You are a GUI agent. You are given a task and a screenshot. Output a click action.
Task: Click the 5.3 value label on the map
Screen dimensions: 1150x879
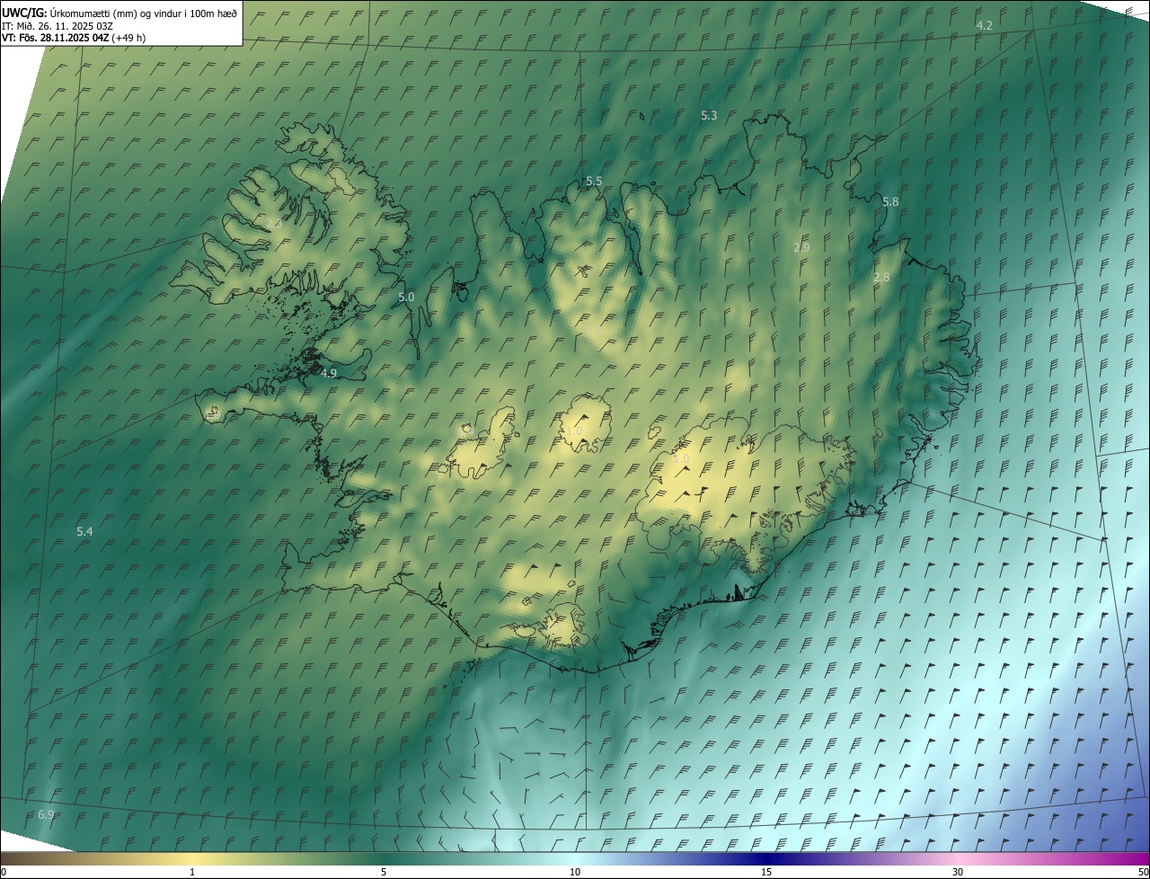[709, 115]
